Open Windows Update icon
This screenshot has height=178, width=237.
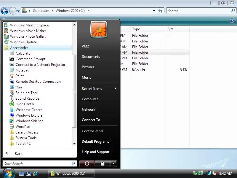click(x=6, y=42)
